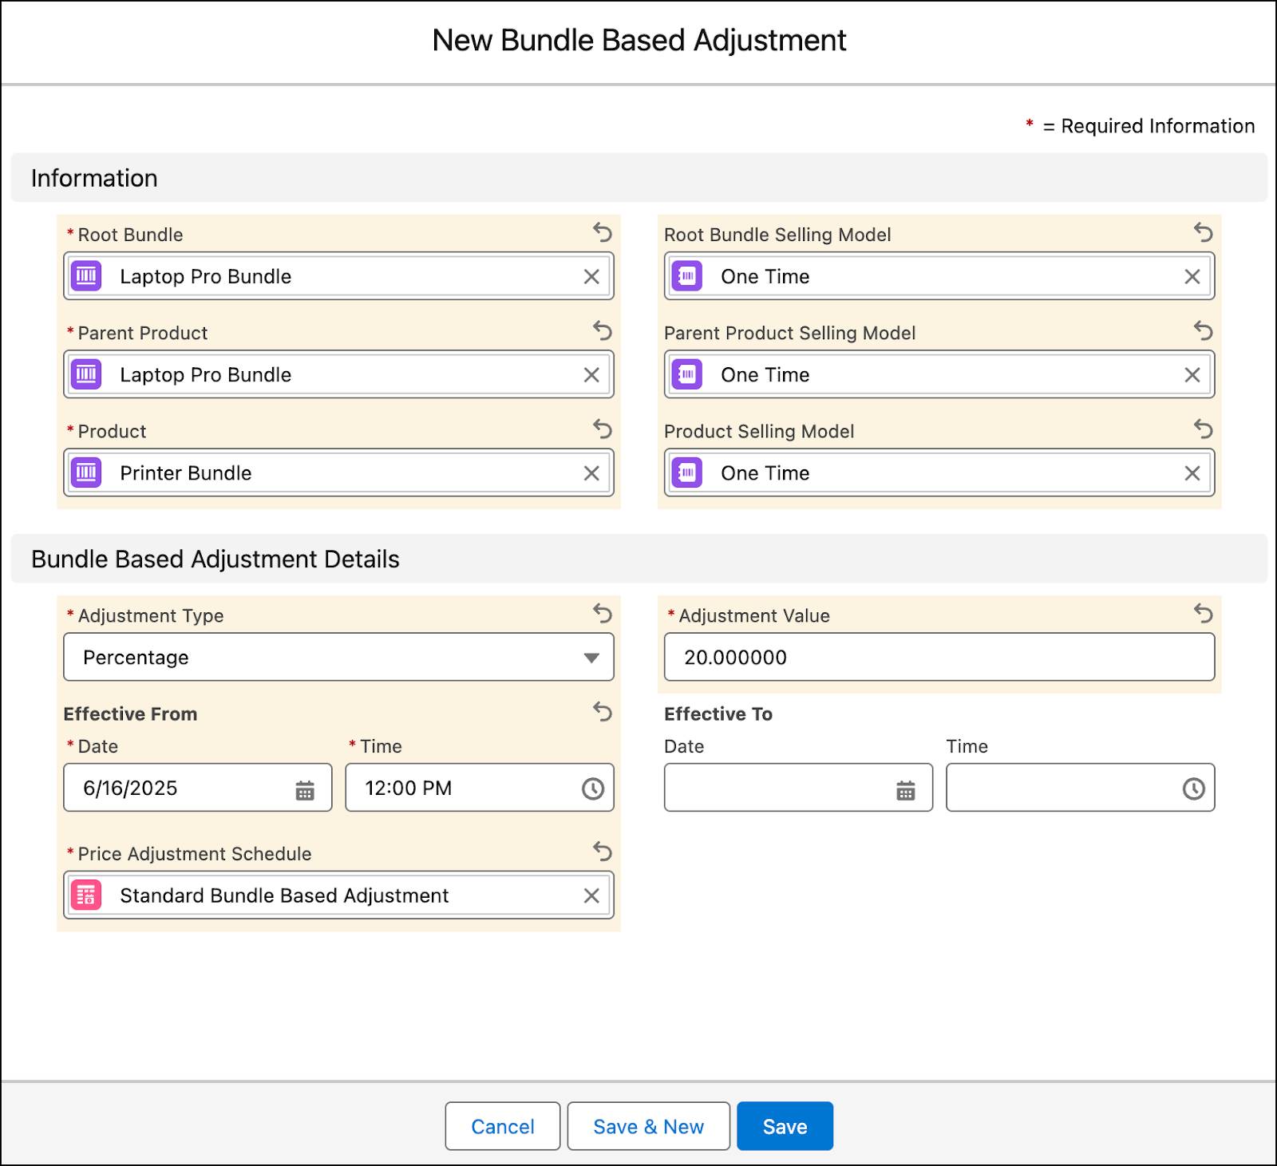Click the Effective To Date field
This screenshot has width=1277, height=1166.
click(x=798, y=788)
